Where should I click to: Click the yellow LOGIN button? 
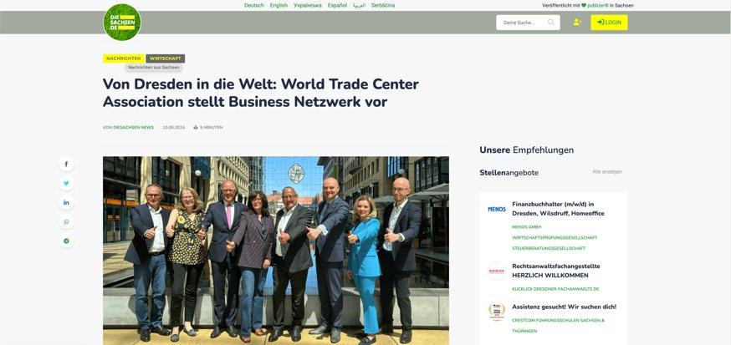point(609,23)
